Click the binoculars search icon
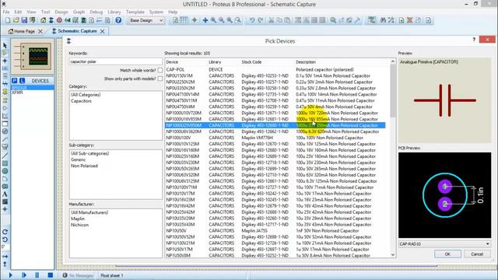Image resolution: width=498 pixels, height=280 pixels. [x=383, y=20]
